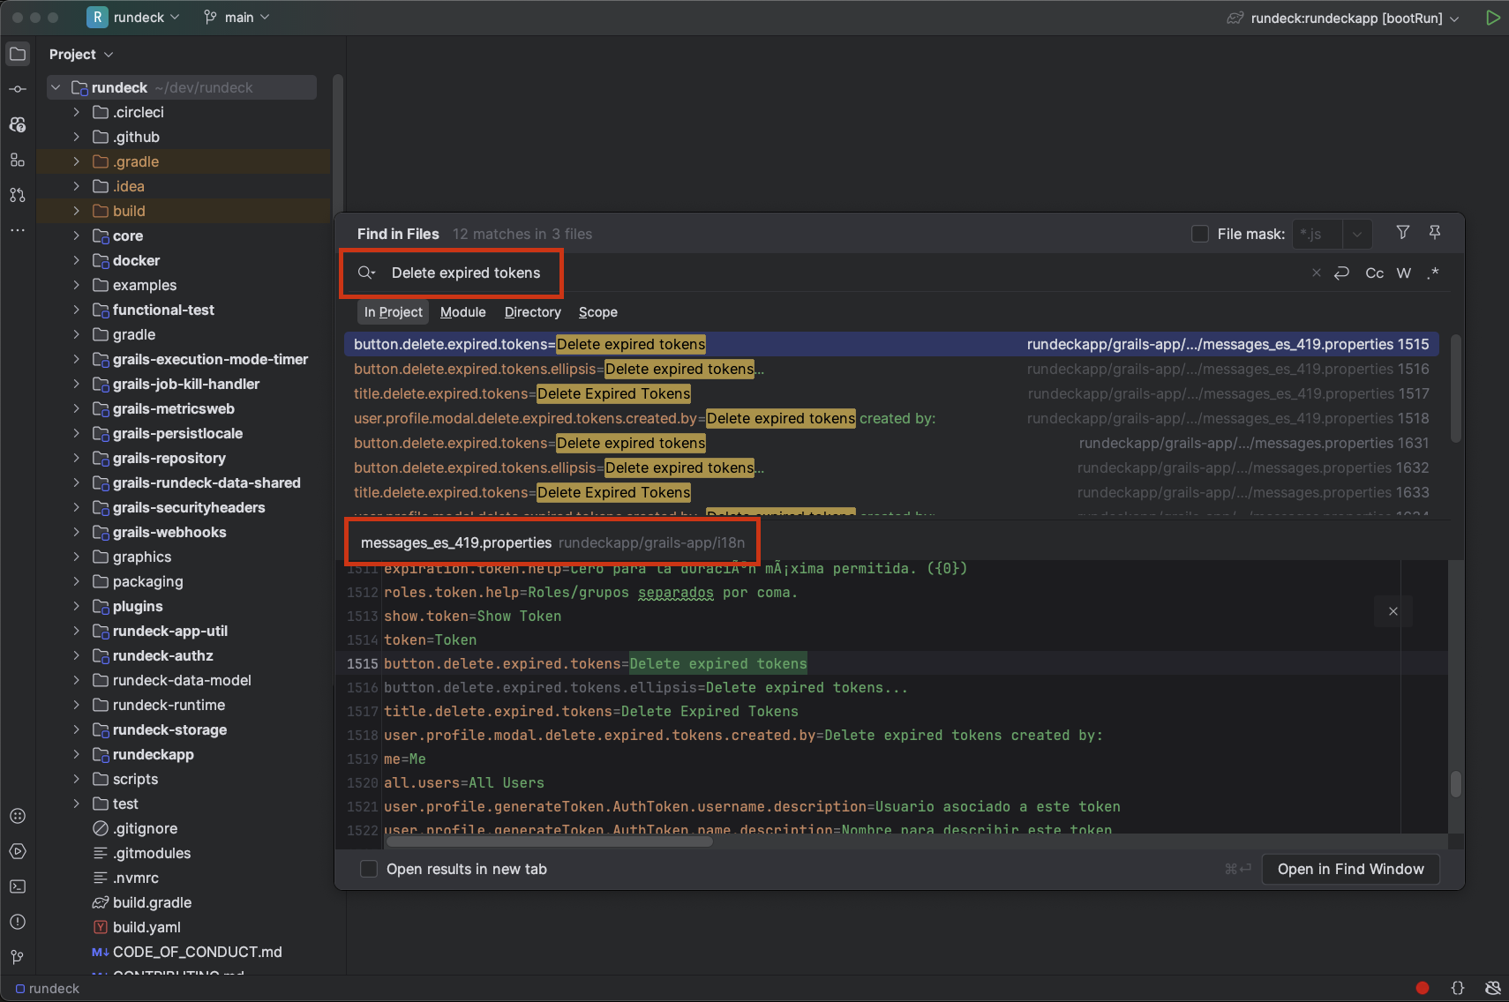Click the preview pane vertical scrollbar
1509x1002 pixels.
[x=1456, y=783]
